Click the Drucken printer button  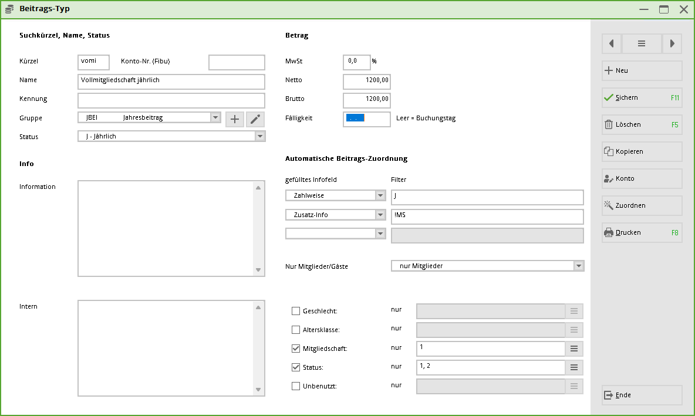(642, 232)
